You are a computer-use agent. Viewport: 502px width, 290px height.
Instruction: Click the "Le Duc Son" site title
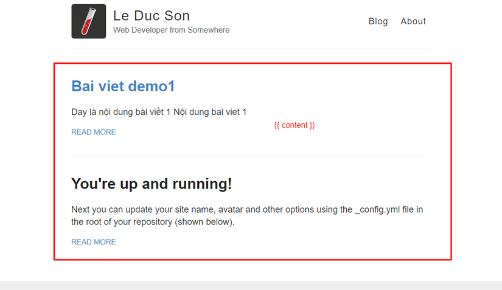(152, 16)
